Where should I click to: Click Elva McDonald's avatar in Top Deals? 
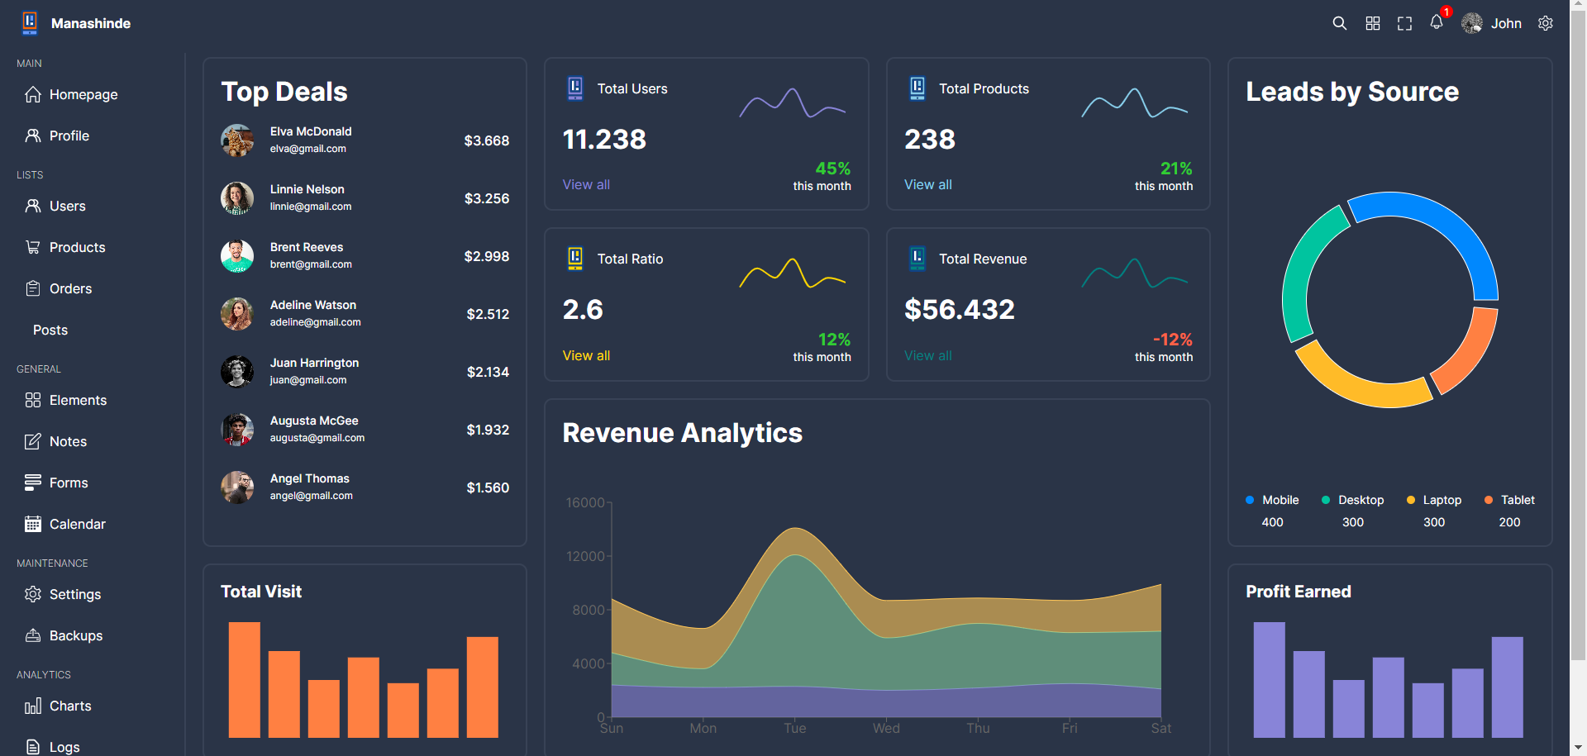237,140
